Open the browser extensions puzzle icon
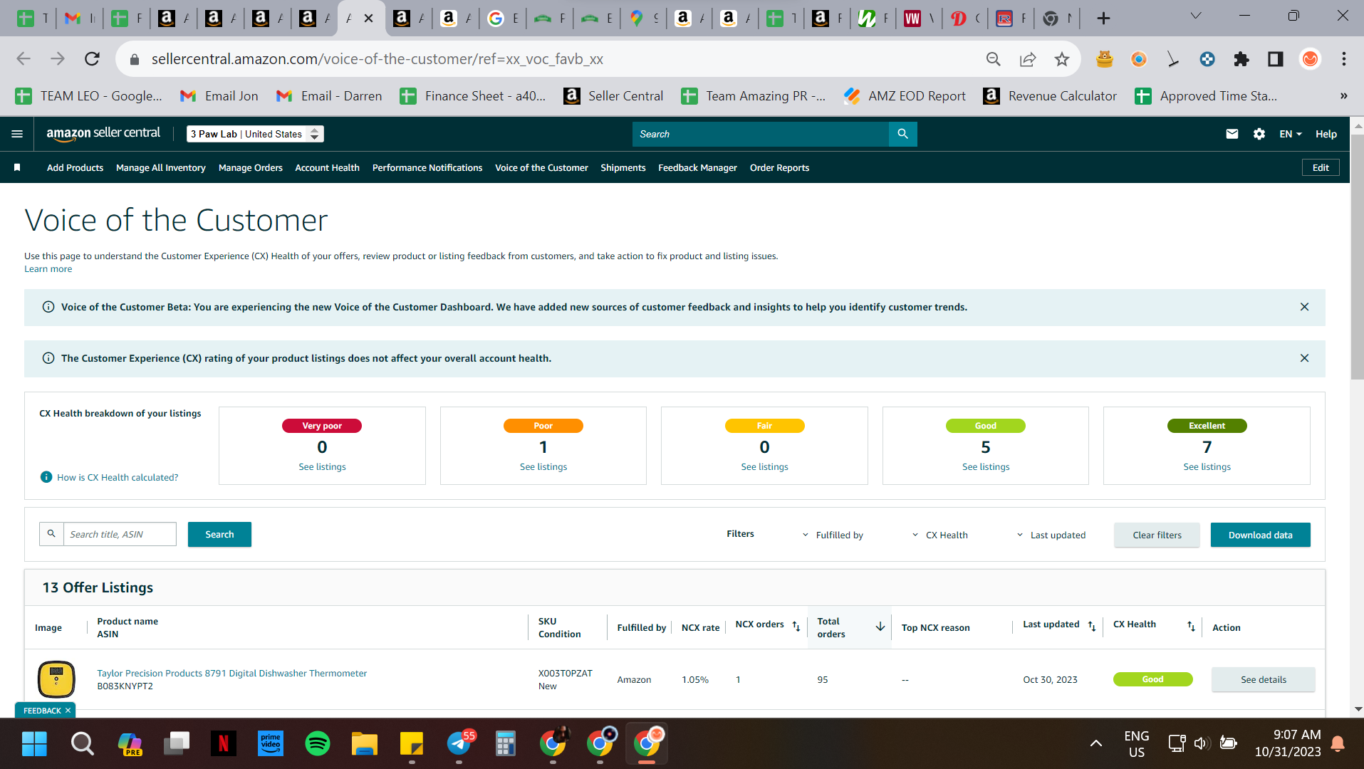The height and width of the screenshot is (769, 1364). (1241, 59)
